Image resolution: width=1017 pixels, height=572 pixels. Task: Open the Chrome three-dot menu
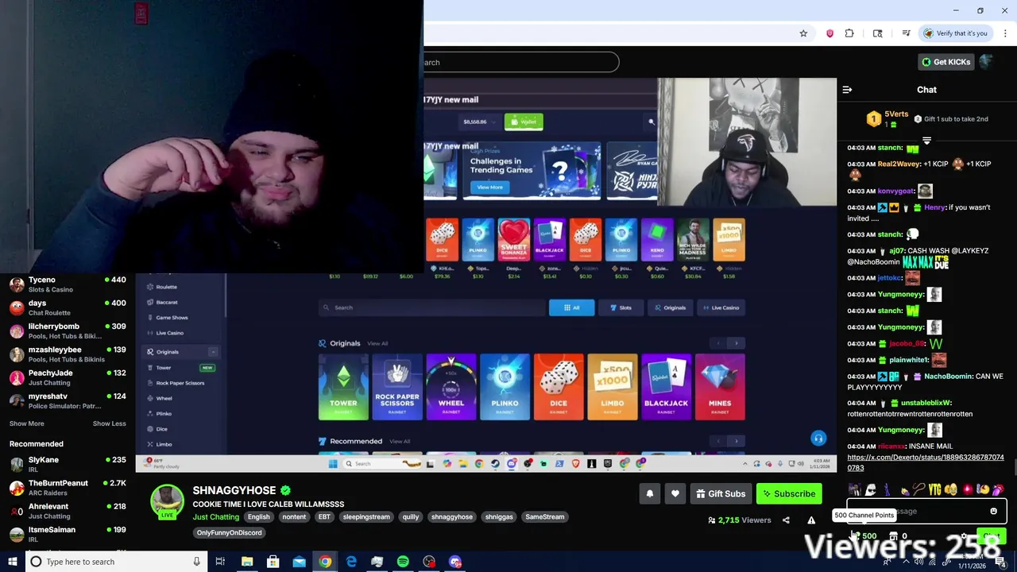tap(1005, 33)
